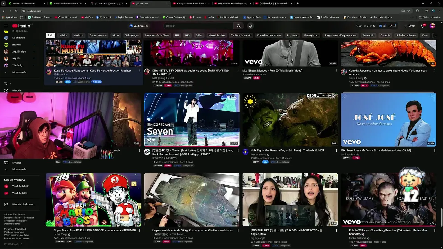This screenshot has height=249, width=443.
Task: Open YouTube Music from sidebar
Action: coord(20,186)
